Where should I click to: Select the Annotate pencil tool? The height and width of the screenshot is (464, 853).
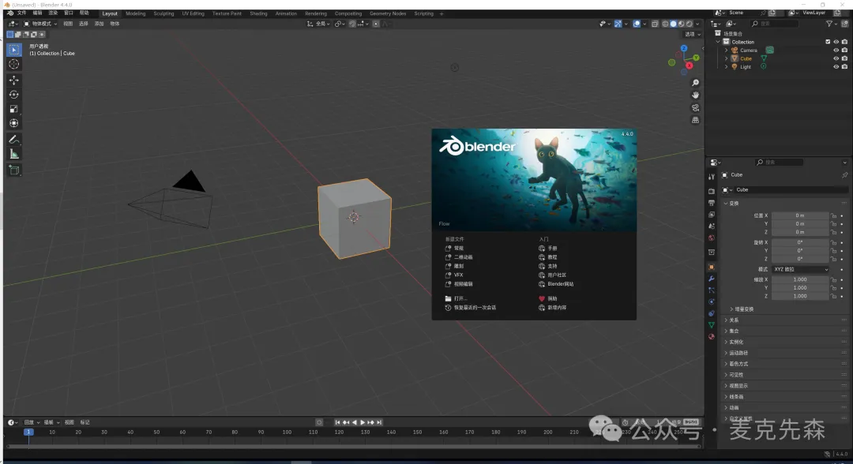[x=14, y=140]
